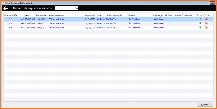Click the Recebimento column header
The height and width of the screenshot is (109, 217).
[x=42, y=15]
